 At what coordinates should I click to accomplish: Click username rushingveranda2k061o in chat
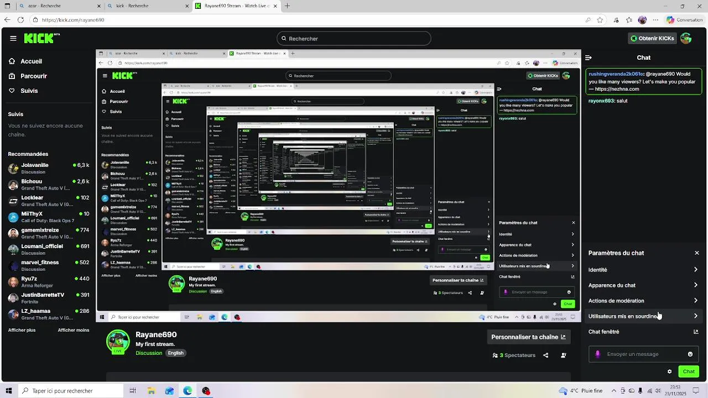[x=616, y=74]
